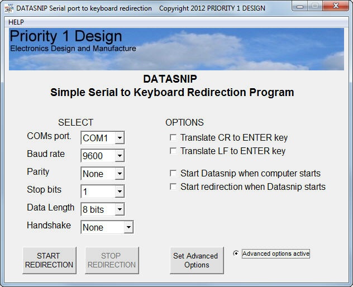Image resolution: width=353 pixels, height=287 pixels.
Task: Close the DATASNIP window
Action: pyautogui.click(x=336, y=6)
